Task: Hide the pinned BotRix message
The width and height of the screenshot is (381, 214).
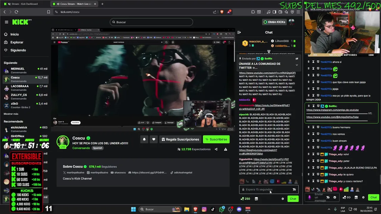Action: (296, 59)
